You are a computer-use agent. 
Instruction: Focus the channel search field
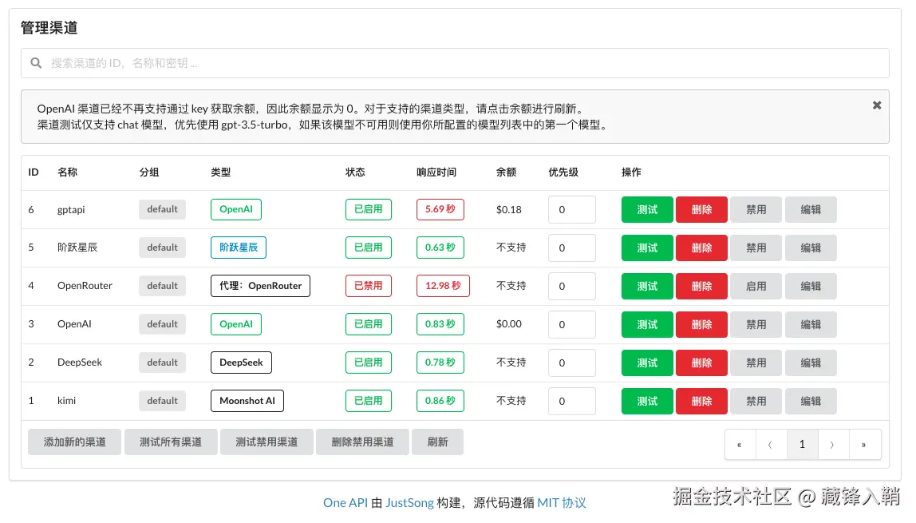(455, 63)
